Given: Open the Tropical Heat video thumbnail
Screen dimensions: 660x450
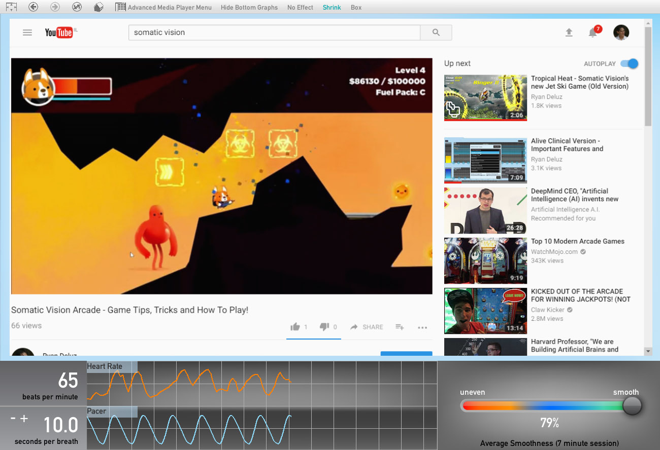Looking at the screenshot, I should (x=485, y=98).
